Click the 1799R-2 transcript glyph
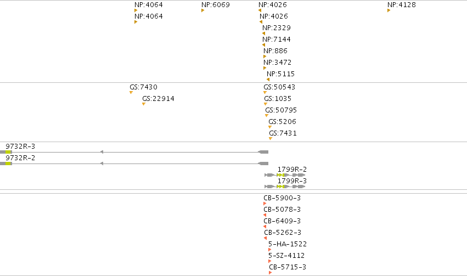 285,175
